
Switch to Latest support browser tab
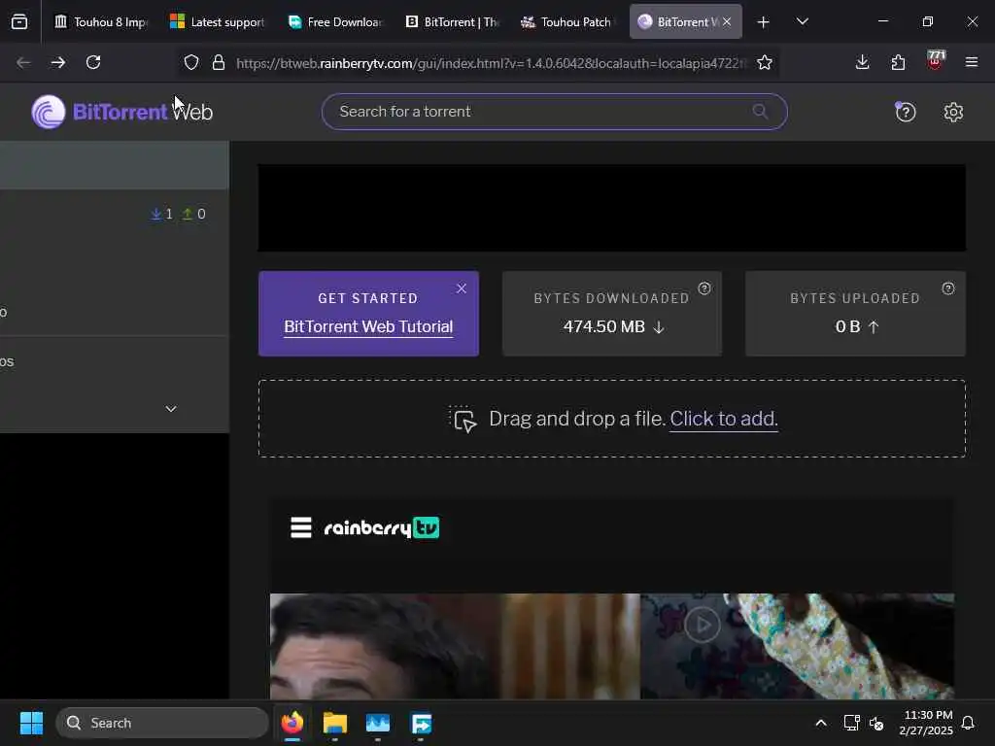pos(217,22)
